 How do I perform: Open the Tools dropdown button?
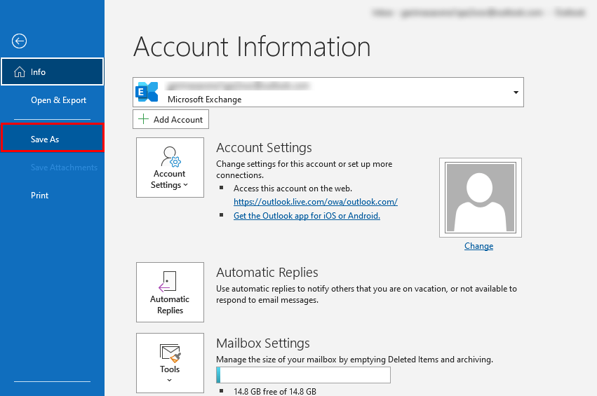tap(170, 363)
